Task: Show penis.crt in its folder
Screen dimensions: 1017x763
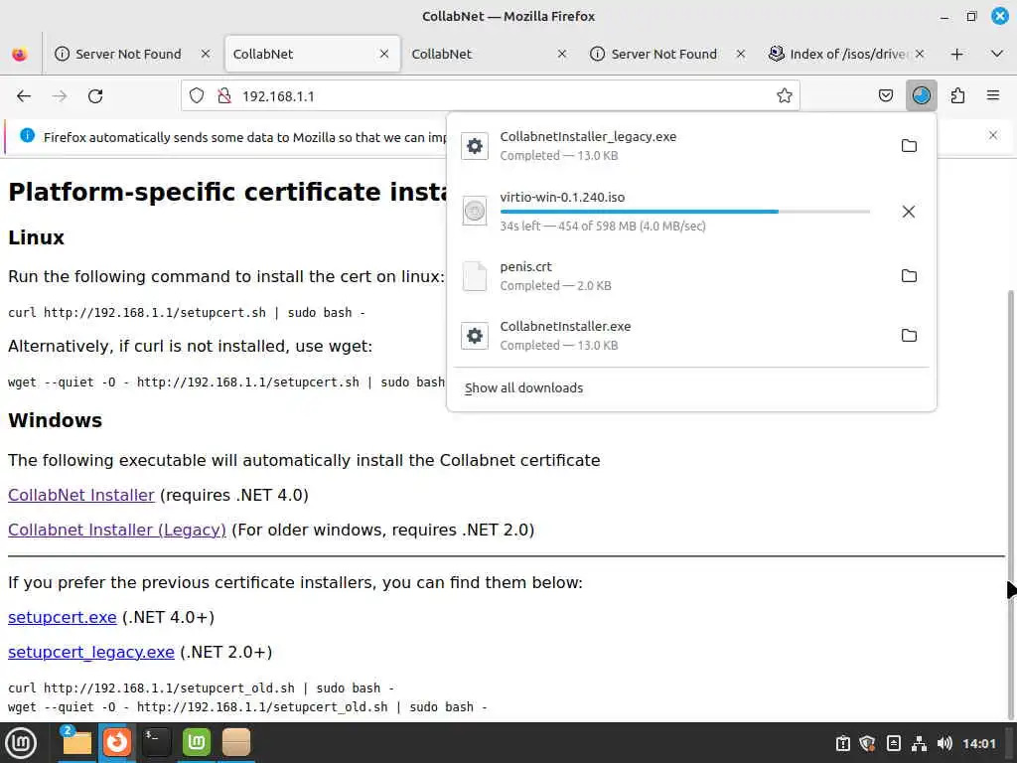Action: coord(909,276)
